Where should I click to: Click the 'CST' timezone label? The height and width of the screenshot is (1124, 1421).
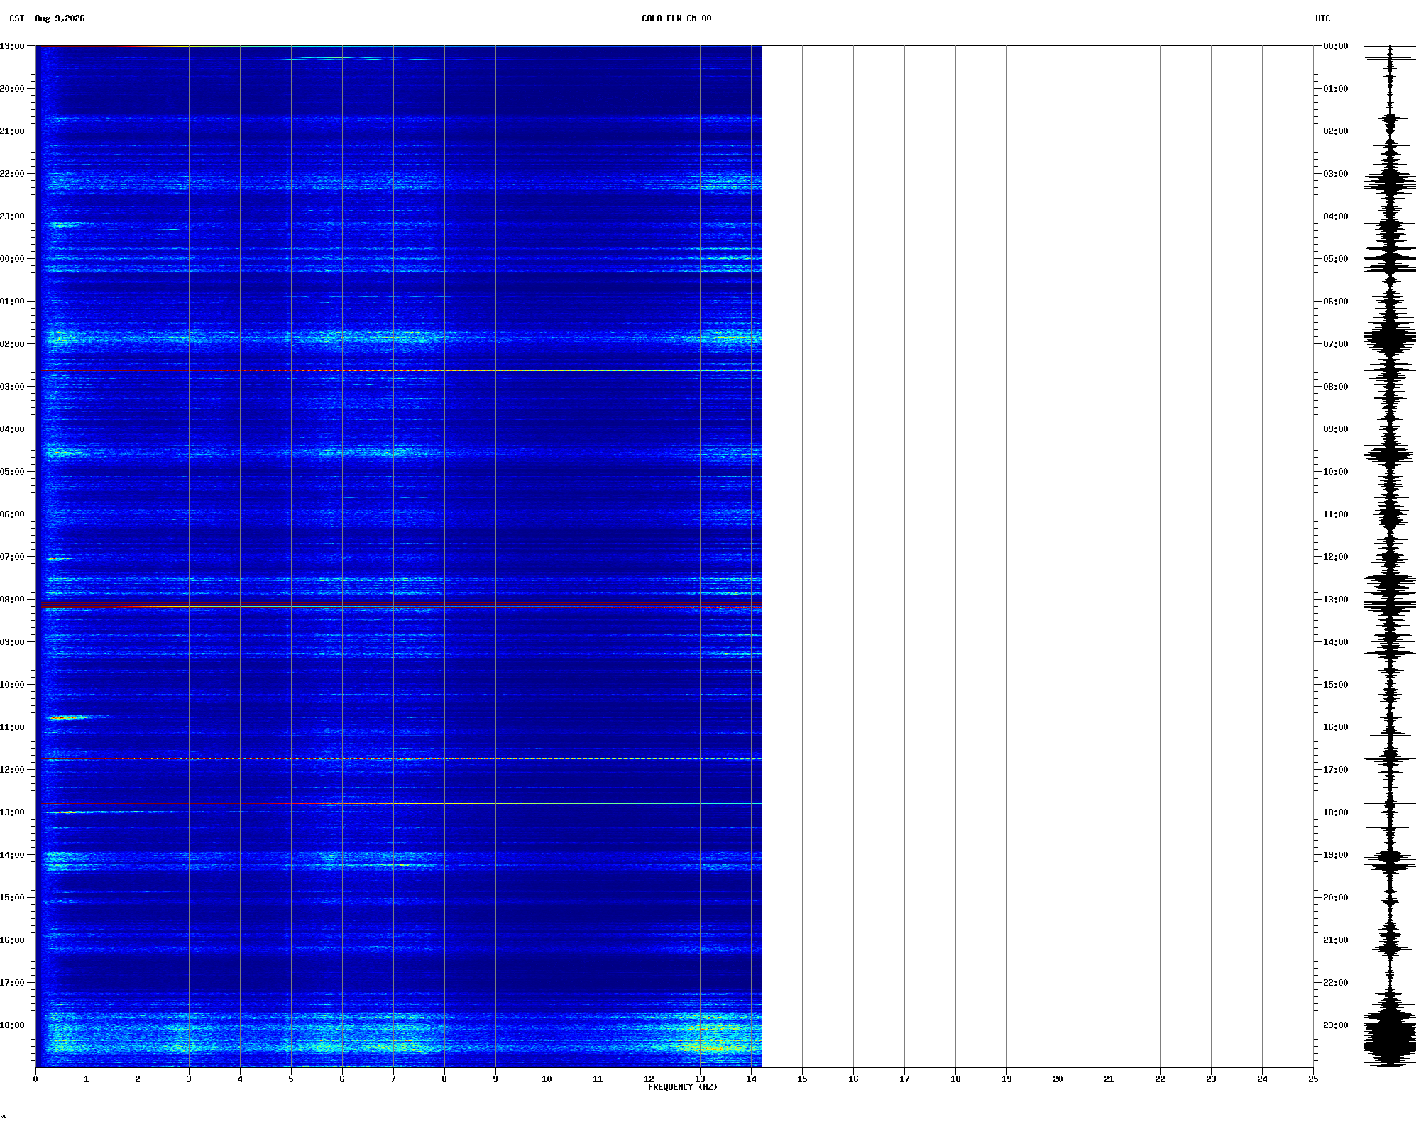point(17,18)
